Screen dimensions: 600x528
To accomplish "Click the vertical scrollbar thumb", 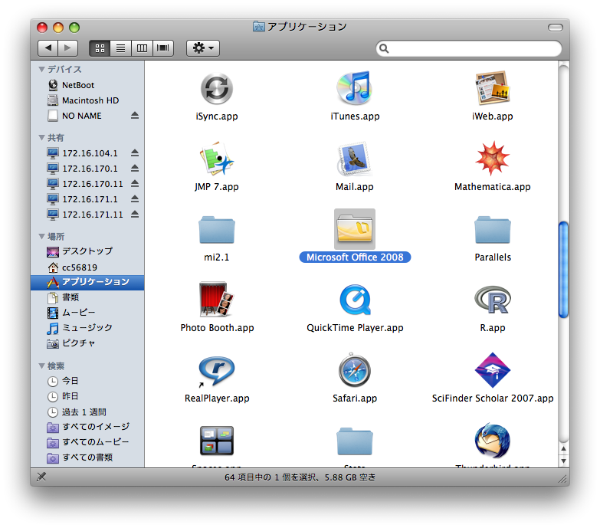I will [x=563, y=270].
